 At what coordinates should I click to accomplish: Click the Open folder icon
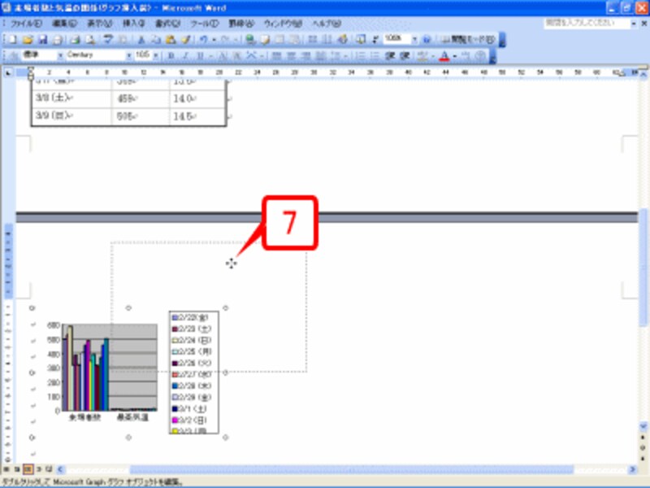(x=28, y=39)
